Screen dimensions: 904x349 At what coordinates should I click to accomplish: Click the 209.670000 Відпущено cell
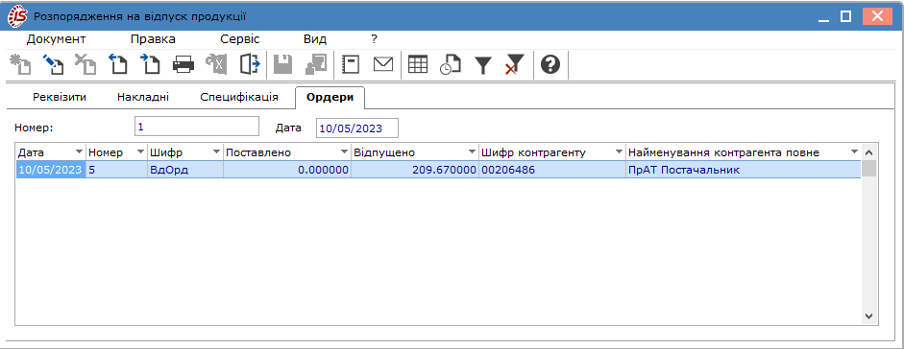click(x=414, y=170)
